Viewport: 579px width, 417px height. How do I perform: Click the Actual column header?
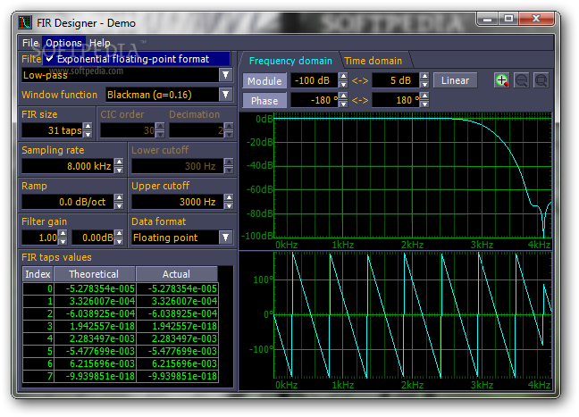[177, 274]
